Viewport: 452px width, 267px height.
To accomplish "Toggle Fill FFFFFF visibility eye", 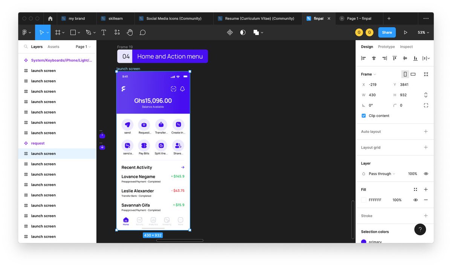I will coord(415,200).
